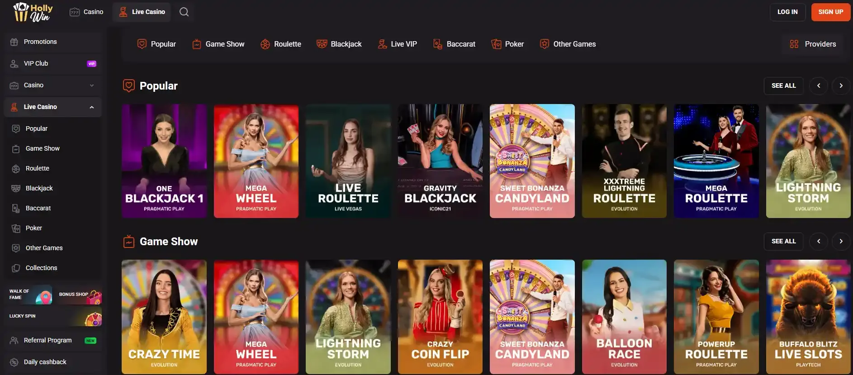Open Crazy Coin Flip game
The width and height of the screenshot is (853, 375).
(x=440, y=317)
